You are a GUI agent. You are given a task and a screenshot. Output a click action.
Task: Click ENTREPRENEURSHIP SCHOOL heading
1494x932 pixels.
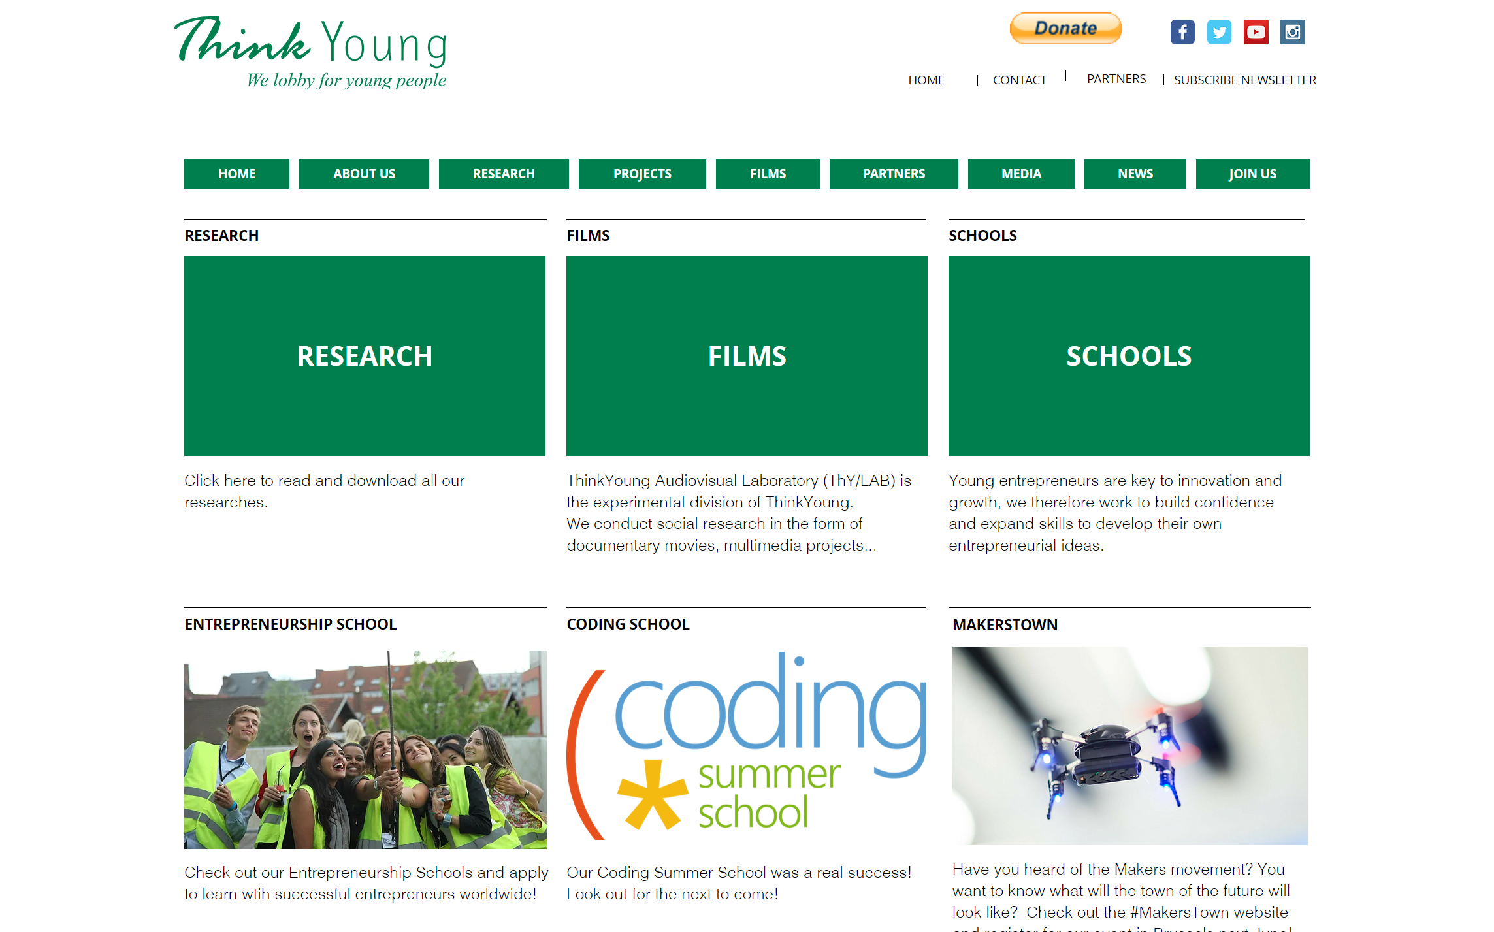coord(290,624)
